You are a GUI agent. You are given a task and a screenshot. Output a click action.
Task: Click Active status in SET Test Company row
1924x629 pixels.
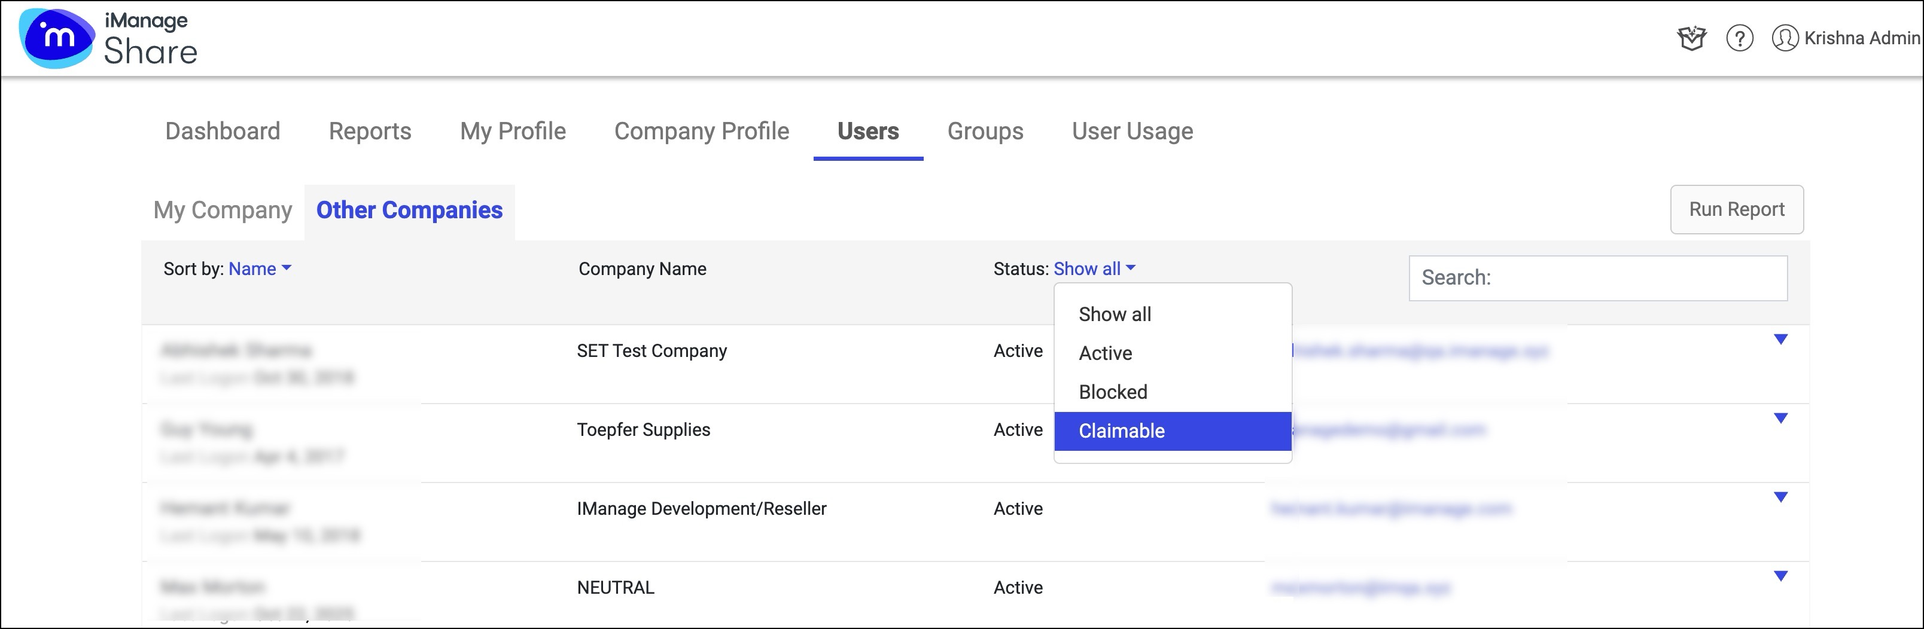click(1018, 351)
